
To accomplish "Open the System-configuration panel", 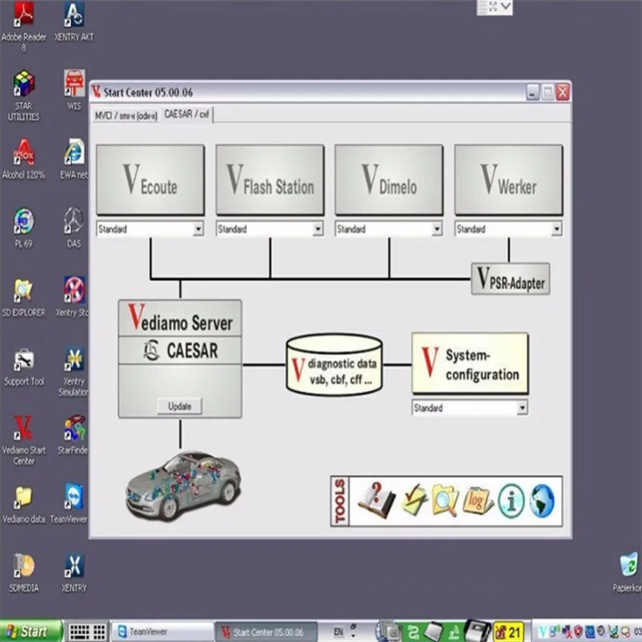I will coord(469,364).
